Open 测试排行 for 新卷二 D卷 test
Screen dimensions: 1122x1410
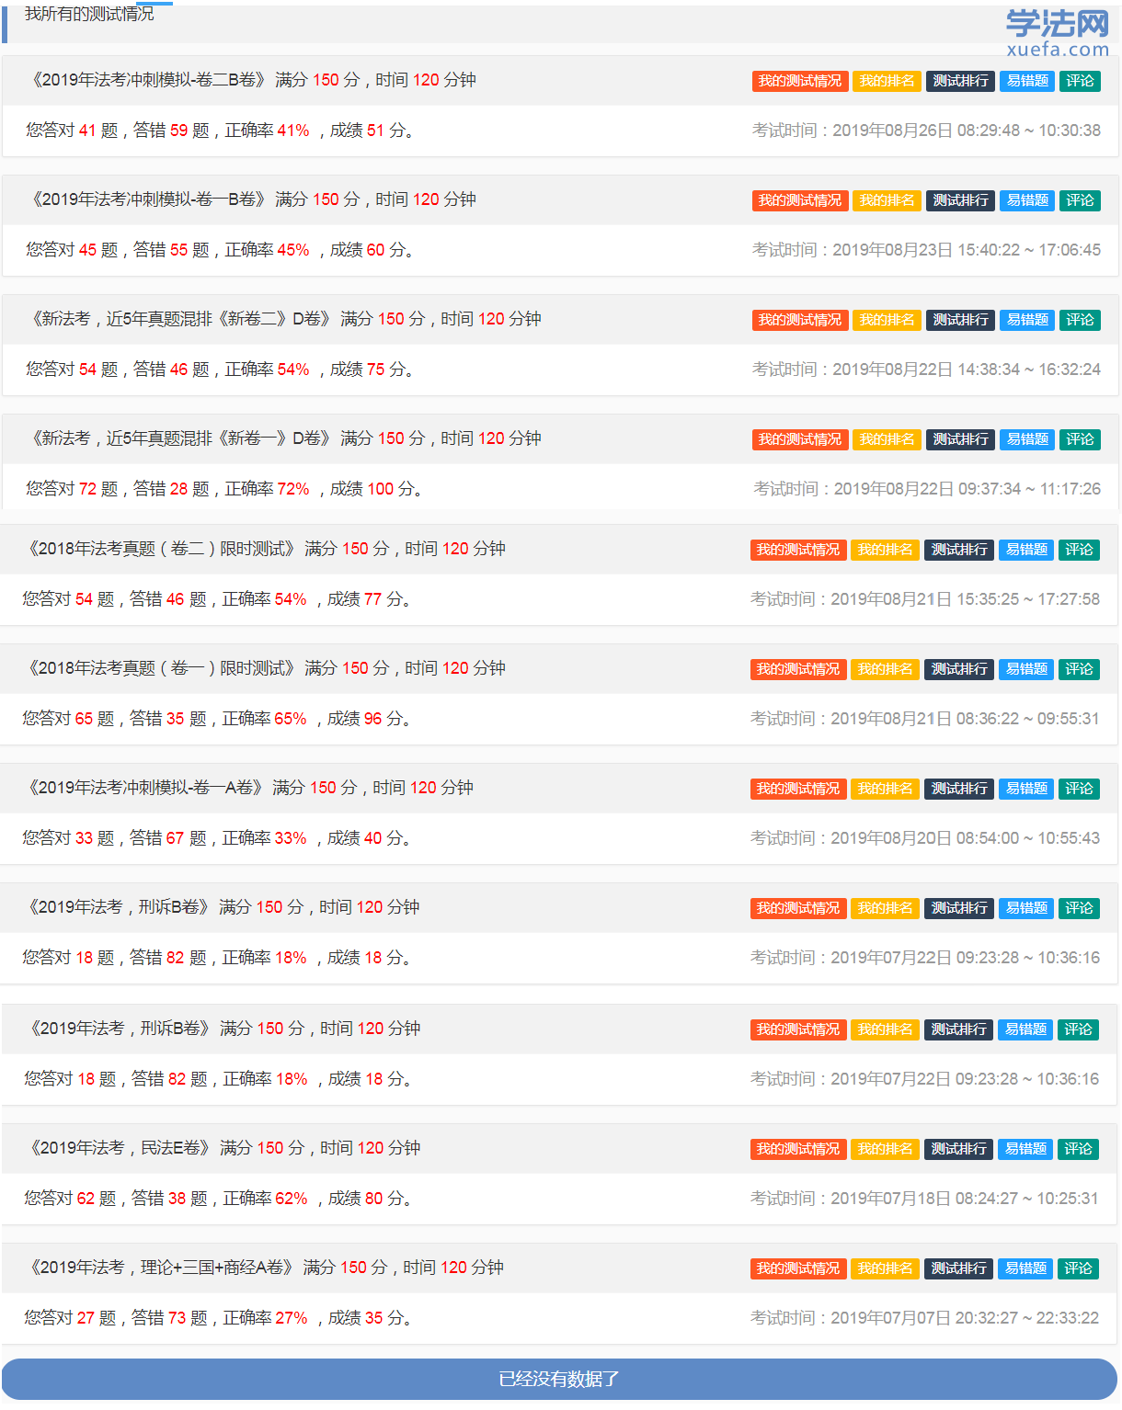[960, 320]
